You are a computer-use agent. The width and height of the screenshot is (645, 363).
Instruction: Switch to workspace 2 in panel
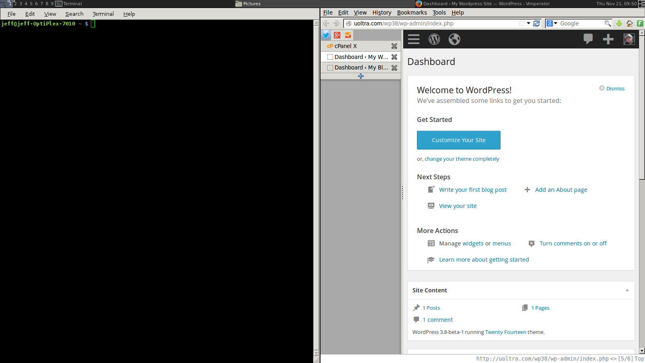coord(15,4)
